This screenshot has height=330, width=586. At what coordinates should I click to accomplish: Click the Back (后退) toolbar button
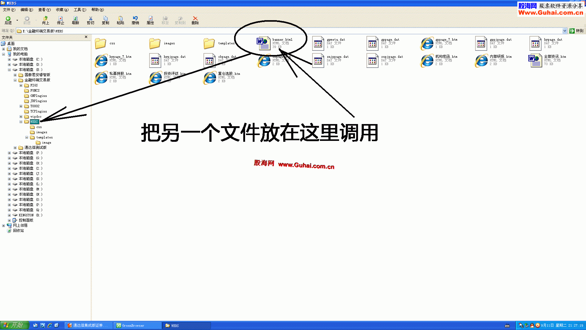point(8,20)
